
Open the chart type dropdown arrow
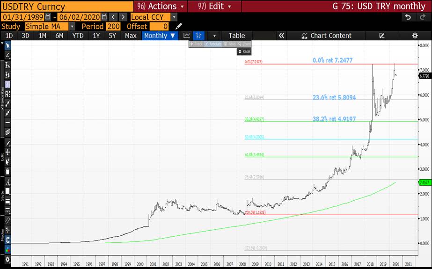pos(214,36)
